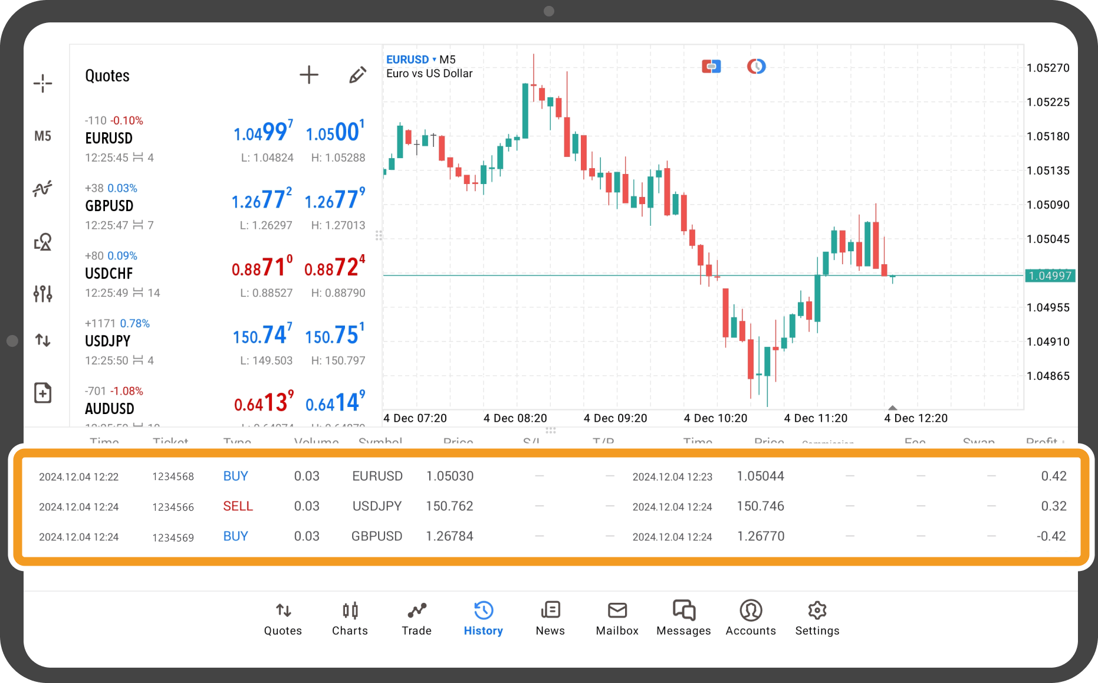The image size is (1098, 683).
Task: Toggle Buy/Sell arrows in sidebar
Action: click(43, 340)
